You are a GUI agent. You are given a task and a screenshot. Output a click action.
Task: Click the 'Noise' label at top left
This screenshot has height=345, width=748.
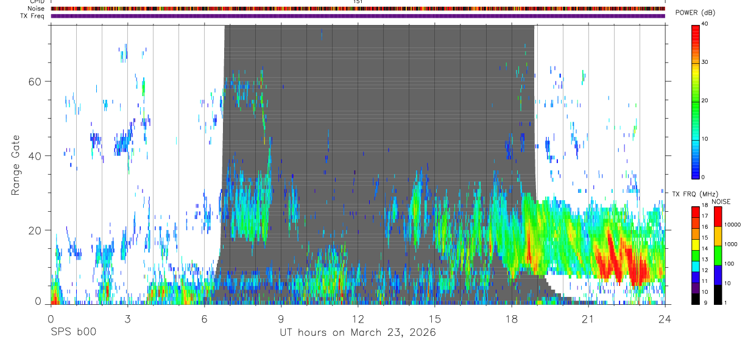[37, 9]
